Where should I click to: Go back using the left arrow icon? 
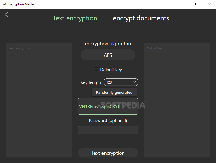[6, 15]
